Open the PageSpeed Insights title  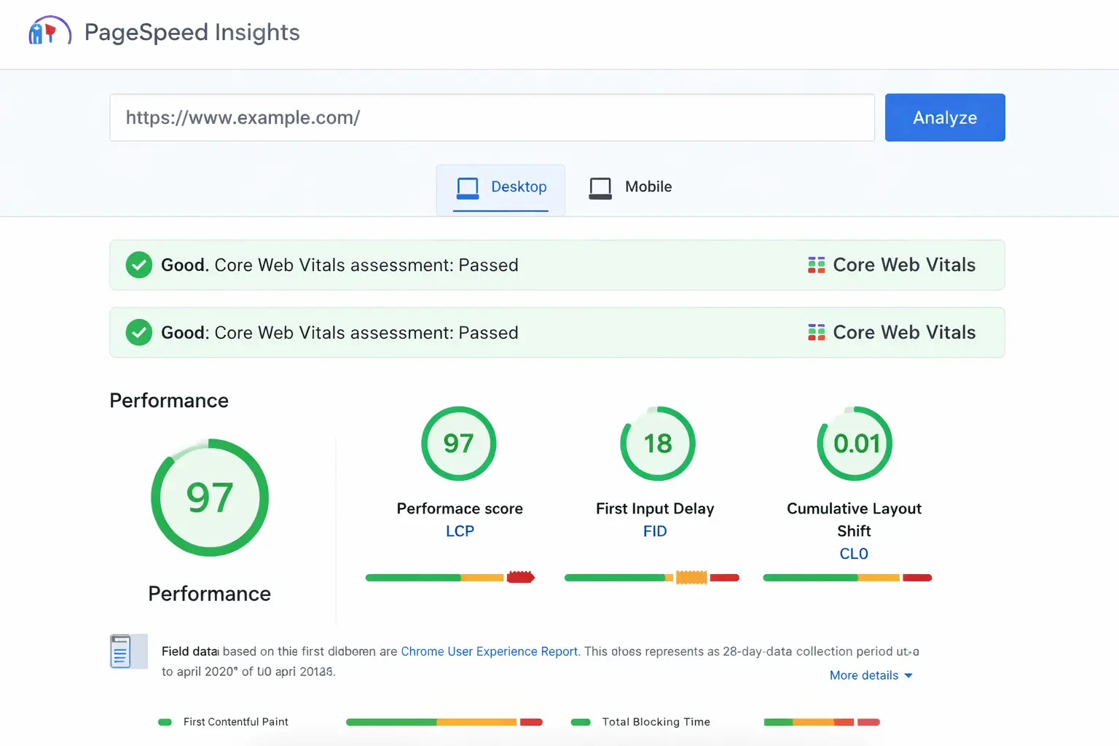(192, 32)
